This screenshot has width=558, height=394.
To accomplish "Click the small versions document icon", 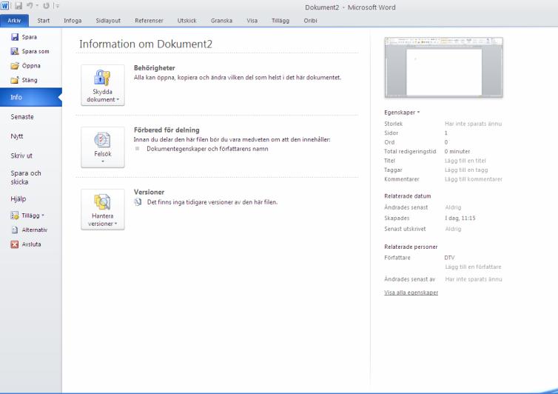I will tap(138, 202).
